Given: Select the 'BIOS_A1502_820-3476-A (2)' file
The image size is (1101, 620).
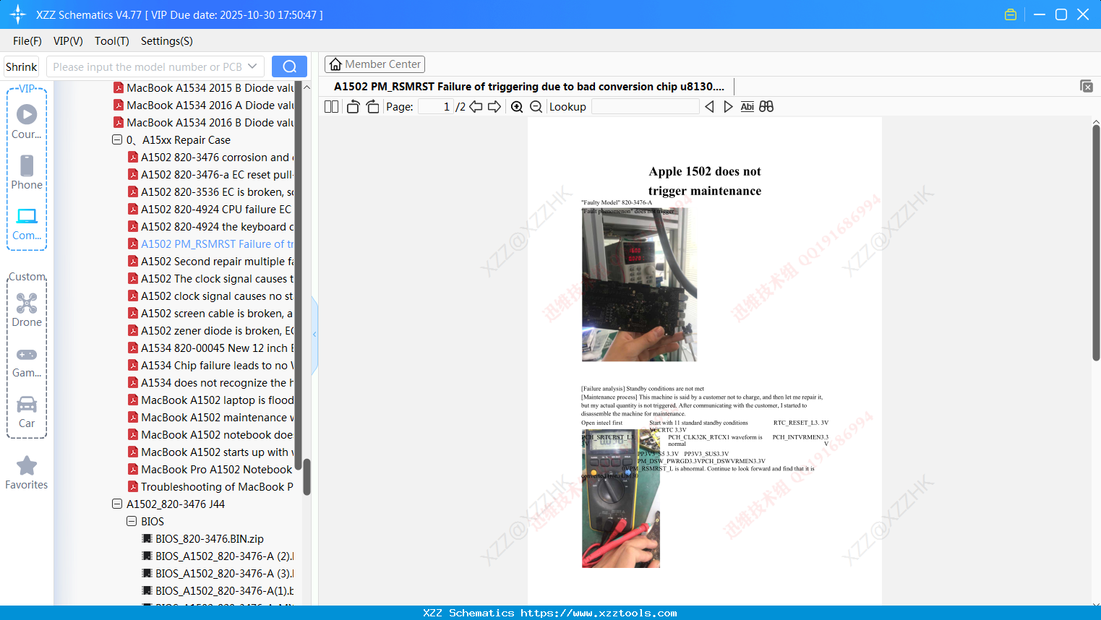Looking at the screenshot, I should [x=218, y=556].
